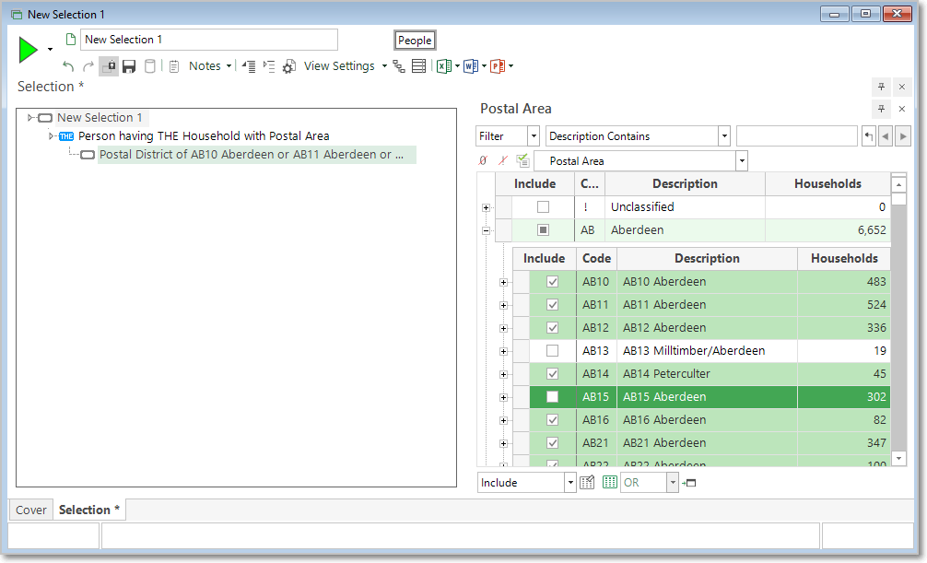Export to Excel

(x=443, y=66)
